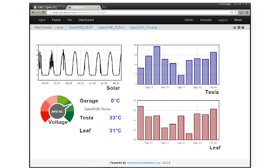The image size is (258, 168).
Task: Click the dashboard edit pencil icon
Action: [235, 28]
